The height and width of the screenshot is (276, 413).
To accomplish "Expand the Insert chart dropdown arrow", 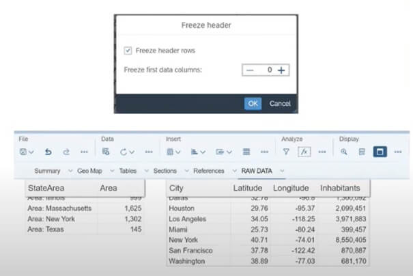I will pyautogui.click(x=203, y=152).
